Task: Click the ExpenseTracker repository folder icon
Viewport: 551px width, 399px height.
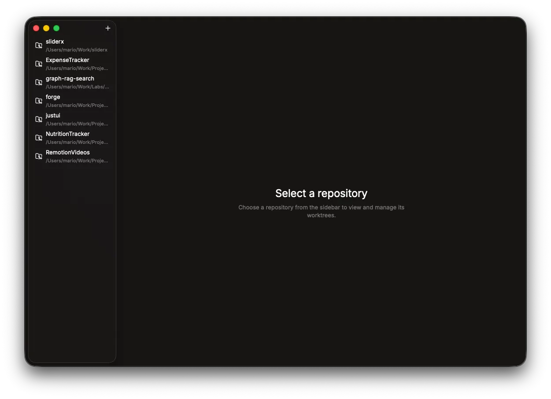Action: click(39, 64)
